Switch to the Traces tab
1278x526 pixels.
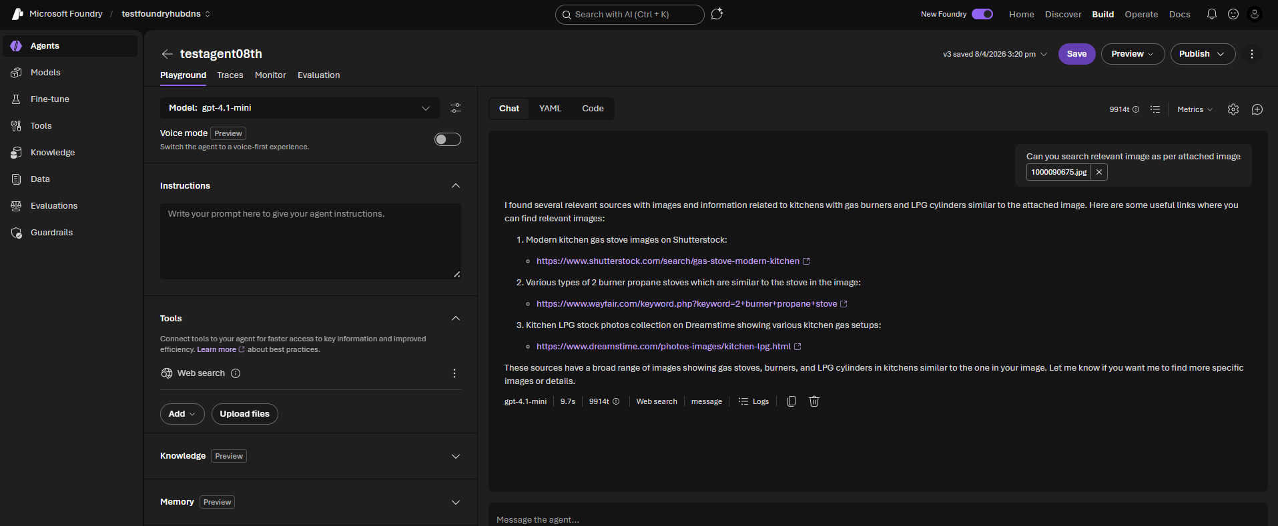click(x=230, y=75)
